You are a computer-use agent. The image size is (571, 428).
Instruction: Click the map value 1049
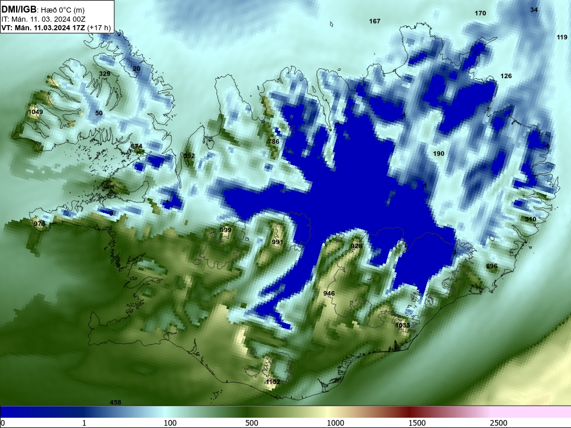[35, 112]
